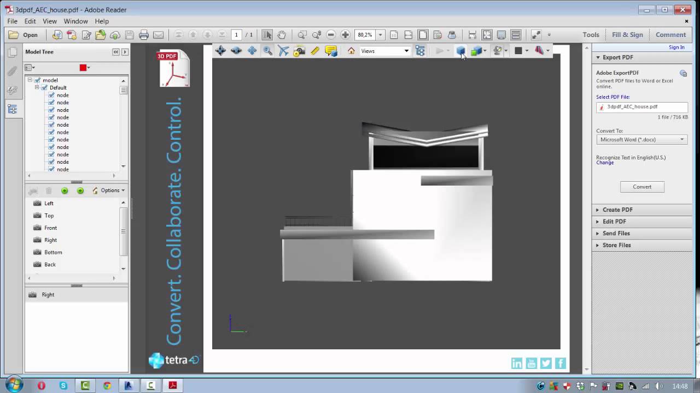700x393 pixels.
Task: Open the zoom percentage dropdown
Action: pos(380,34)
